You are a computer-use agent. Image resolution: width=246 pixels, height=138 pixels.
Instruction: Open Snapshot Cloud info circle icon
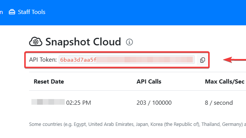[129, 42]
